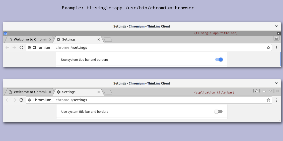Click the '(tl-single-app title bar)' label
This screenshot has height=141, width=283.
216,33
